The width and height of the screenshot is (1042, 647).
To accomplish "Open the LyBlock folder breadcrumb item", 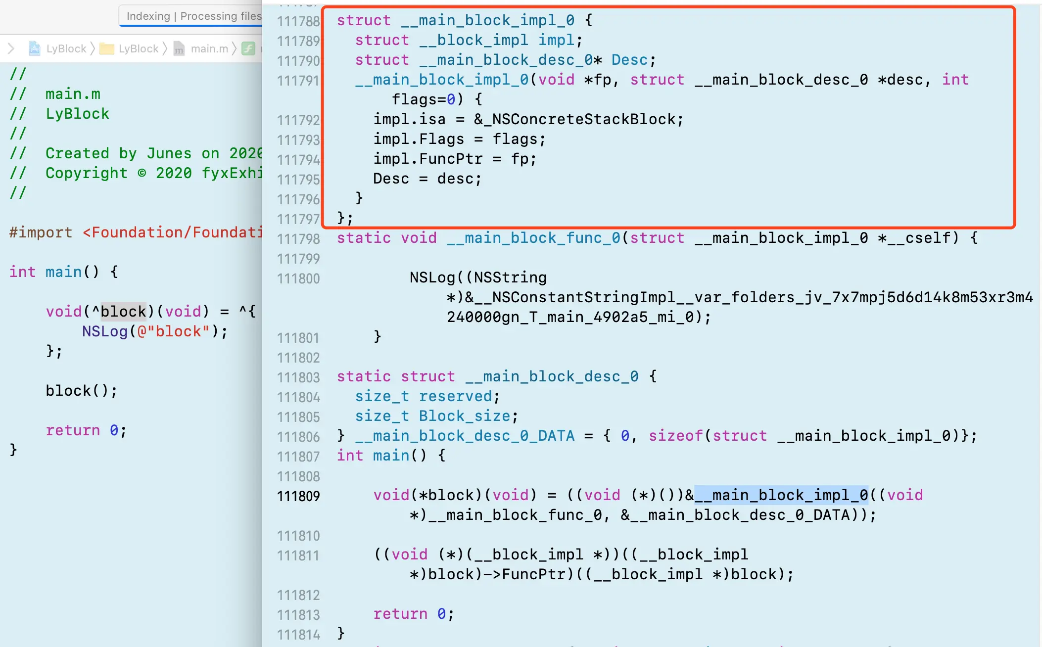I will point(139,48).
